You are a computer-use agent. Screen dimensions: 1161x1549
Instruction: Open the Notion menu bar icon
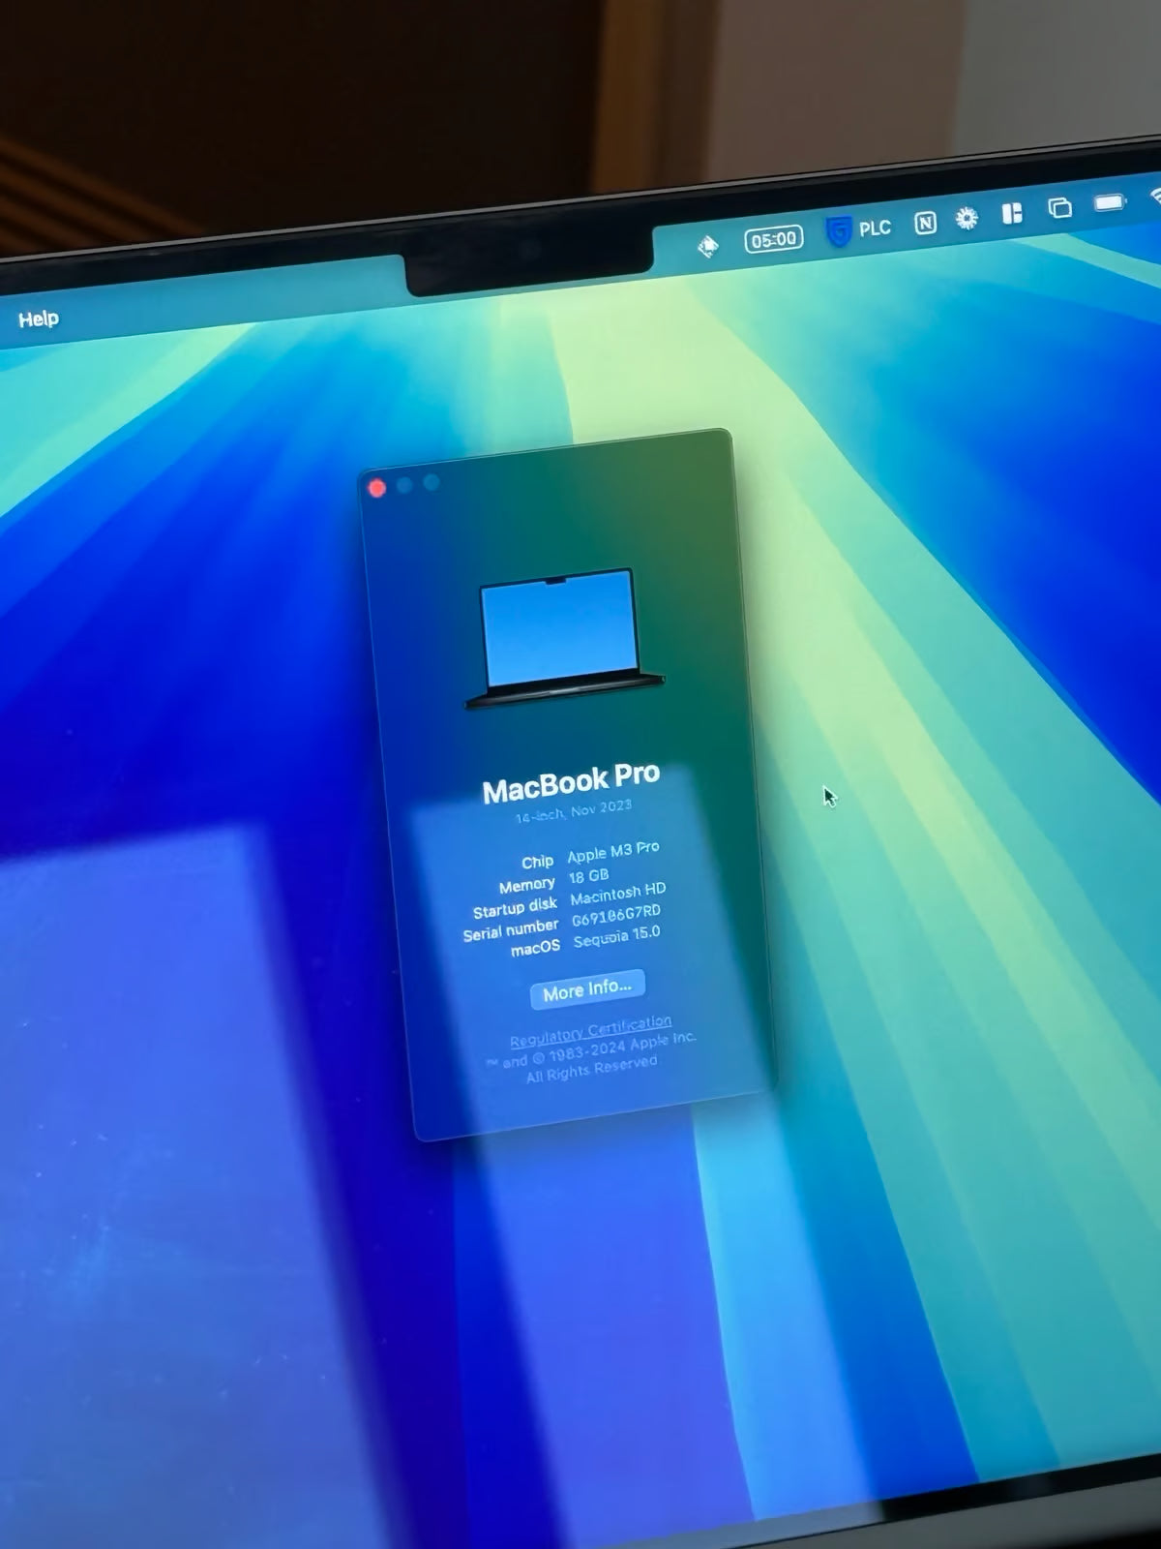pos(925,224)
